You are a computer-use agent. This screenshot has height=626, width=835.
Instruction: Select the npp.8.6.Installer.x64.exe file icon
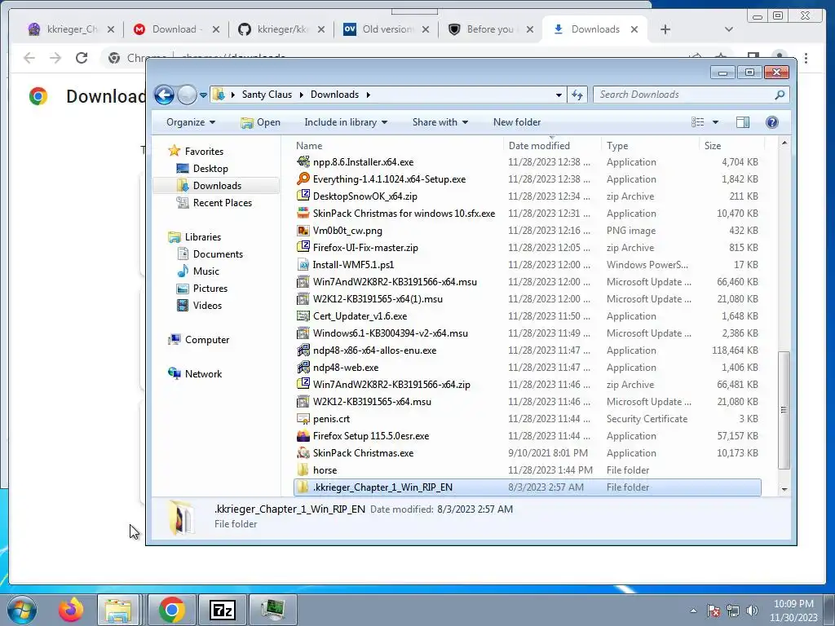tap(303, 162)
